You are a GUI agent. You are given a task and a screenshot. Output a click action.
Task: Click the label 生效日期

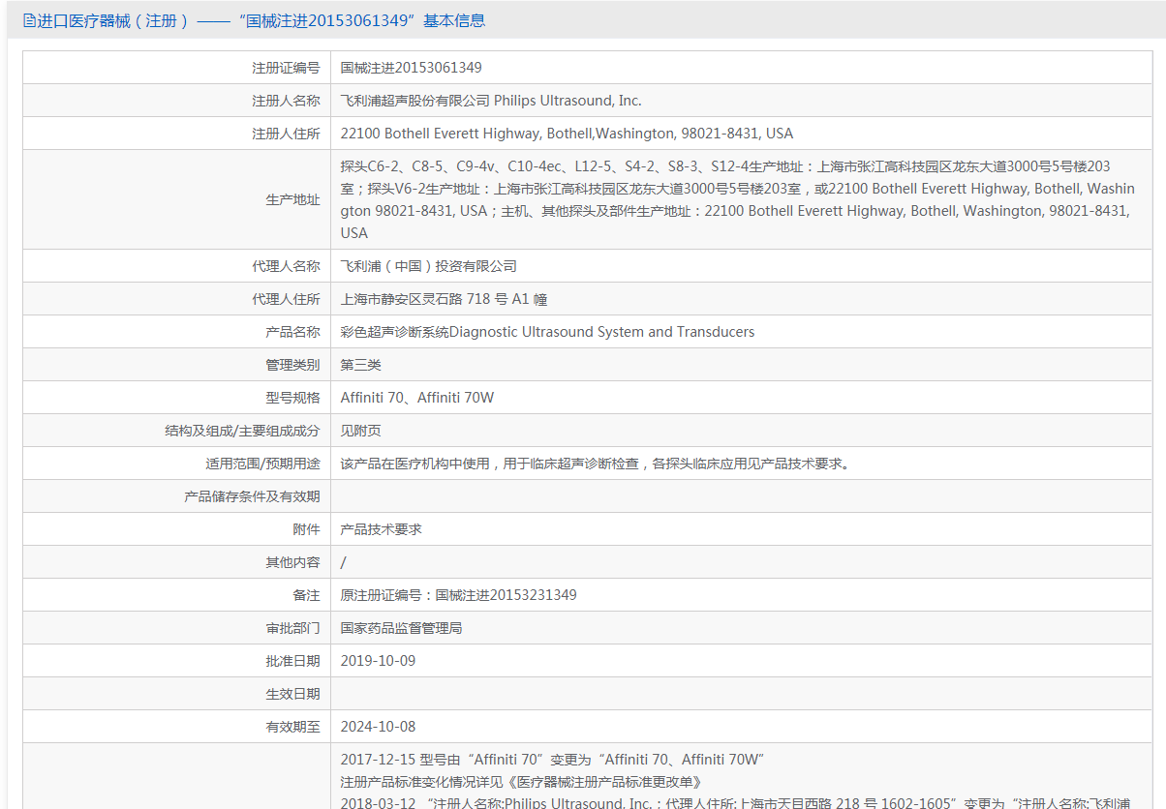point(292,694)
